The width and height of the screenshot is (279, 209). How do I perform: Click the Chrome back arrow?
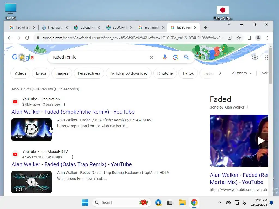point(10,38)
